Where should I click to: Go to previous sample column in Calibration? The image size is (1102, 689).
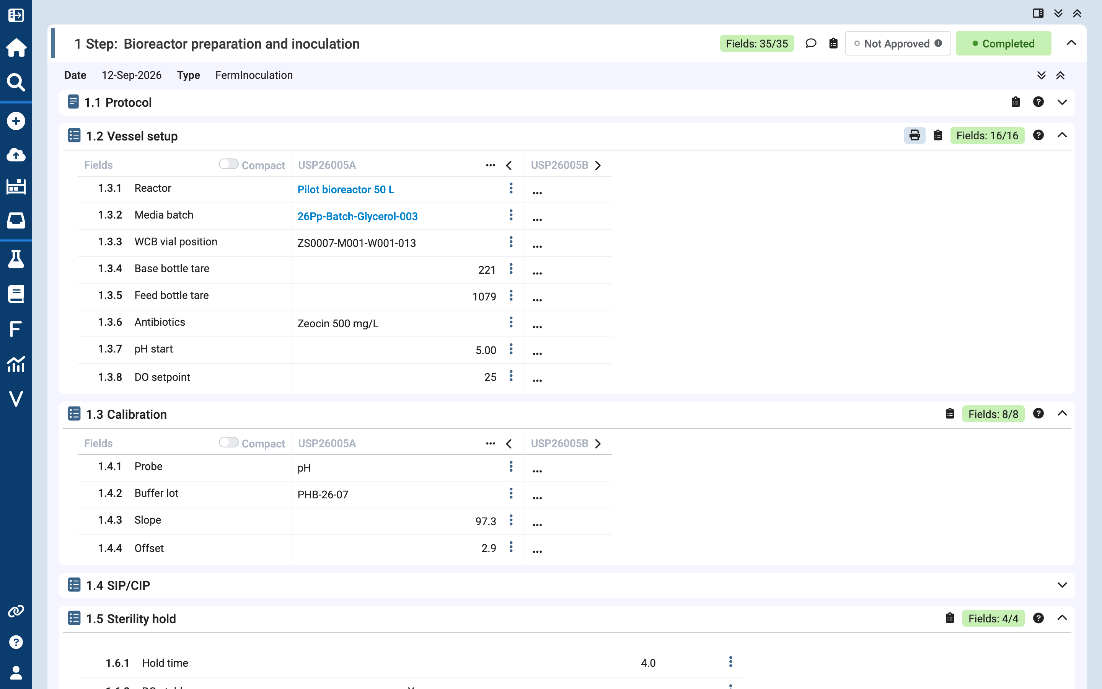509,444
